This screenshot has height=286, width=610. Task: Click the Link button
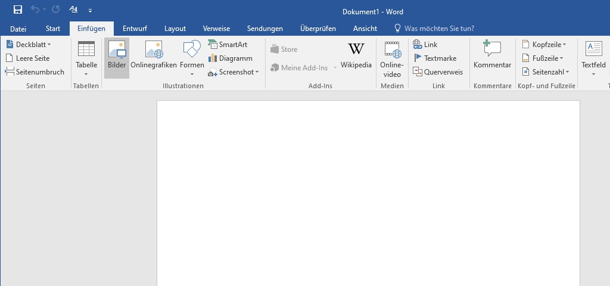click(425, 45)
